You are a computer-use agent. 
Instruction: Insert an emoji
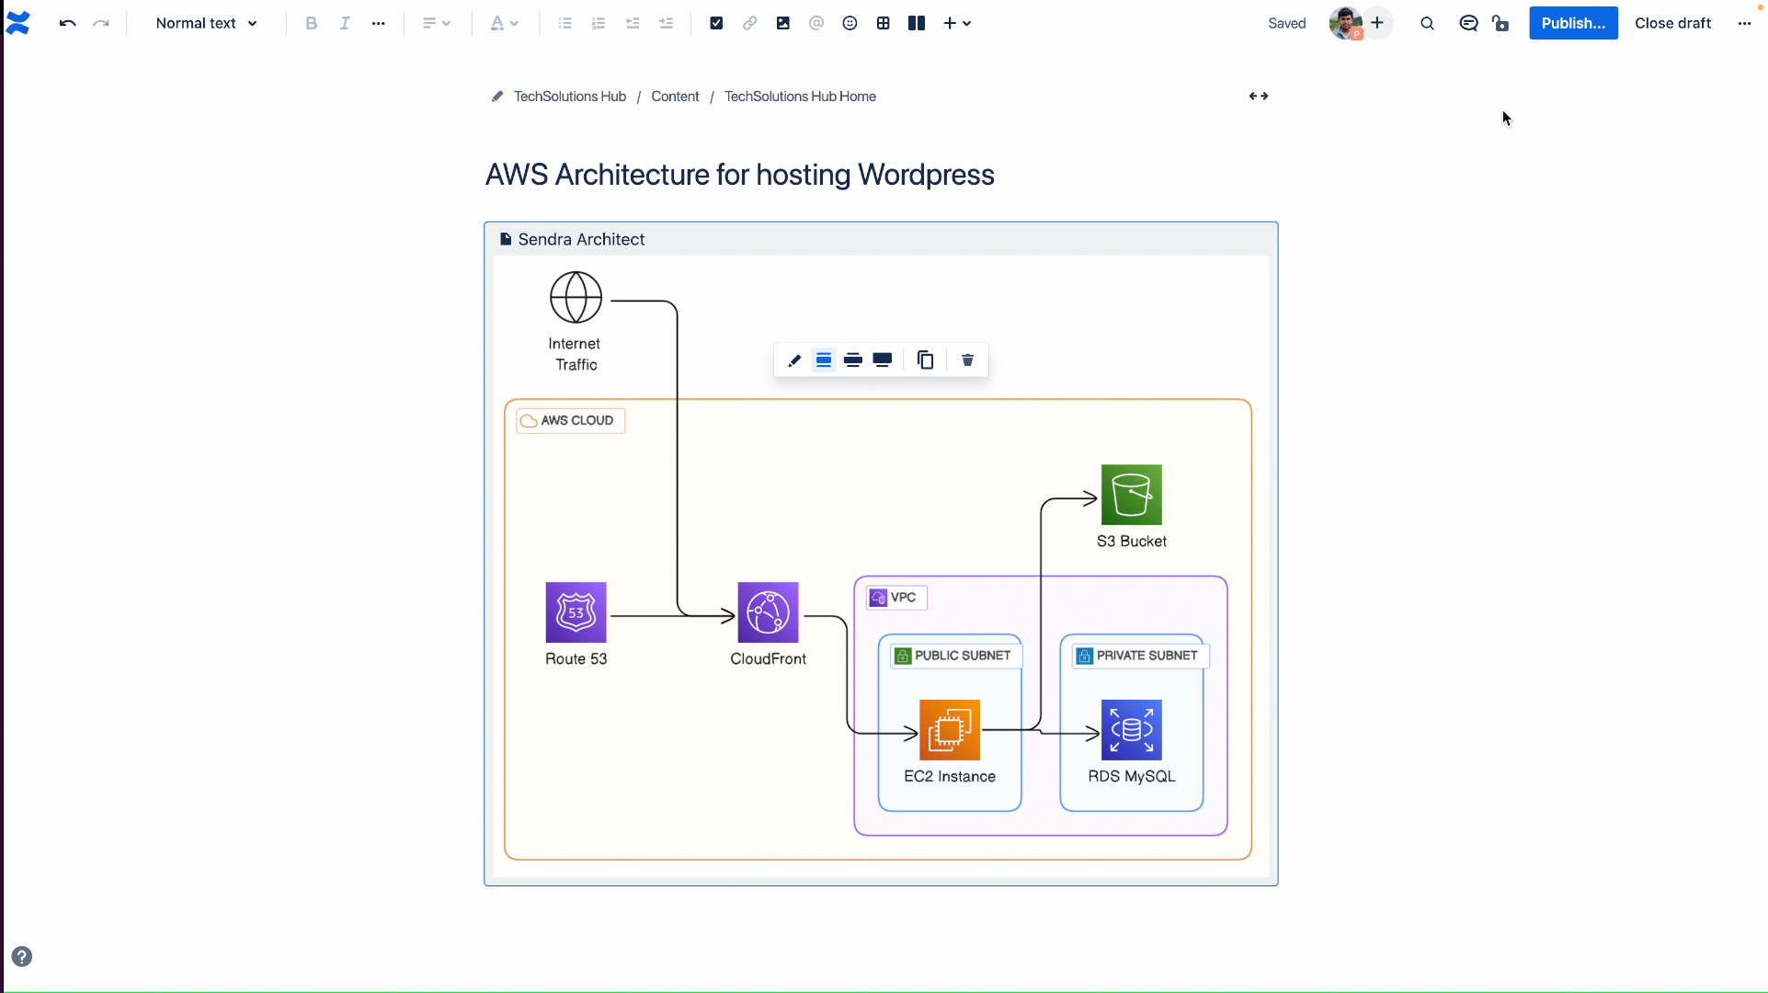tap(850, 23)
